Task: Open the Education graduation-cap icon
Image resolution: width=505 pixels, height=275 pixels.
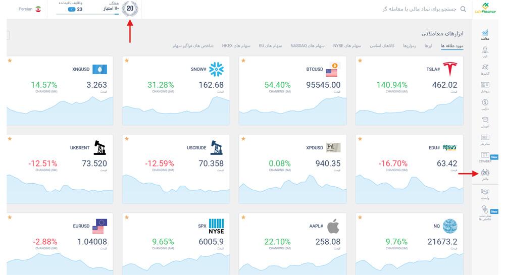Action: (485, 122)
